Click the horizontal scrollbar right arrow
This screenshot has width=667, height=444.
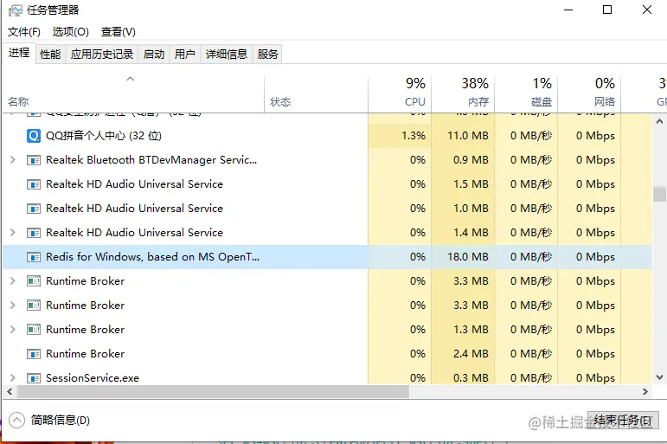(x=645, y=392)
